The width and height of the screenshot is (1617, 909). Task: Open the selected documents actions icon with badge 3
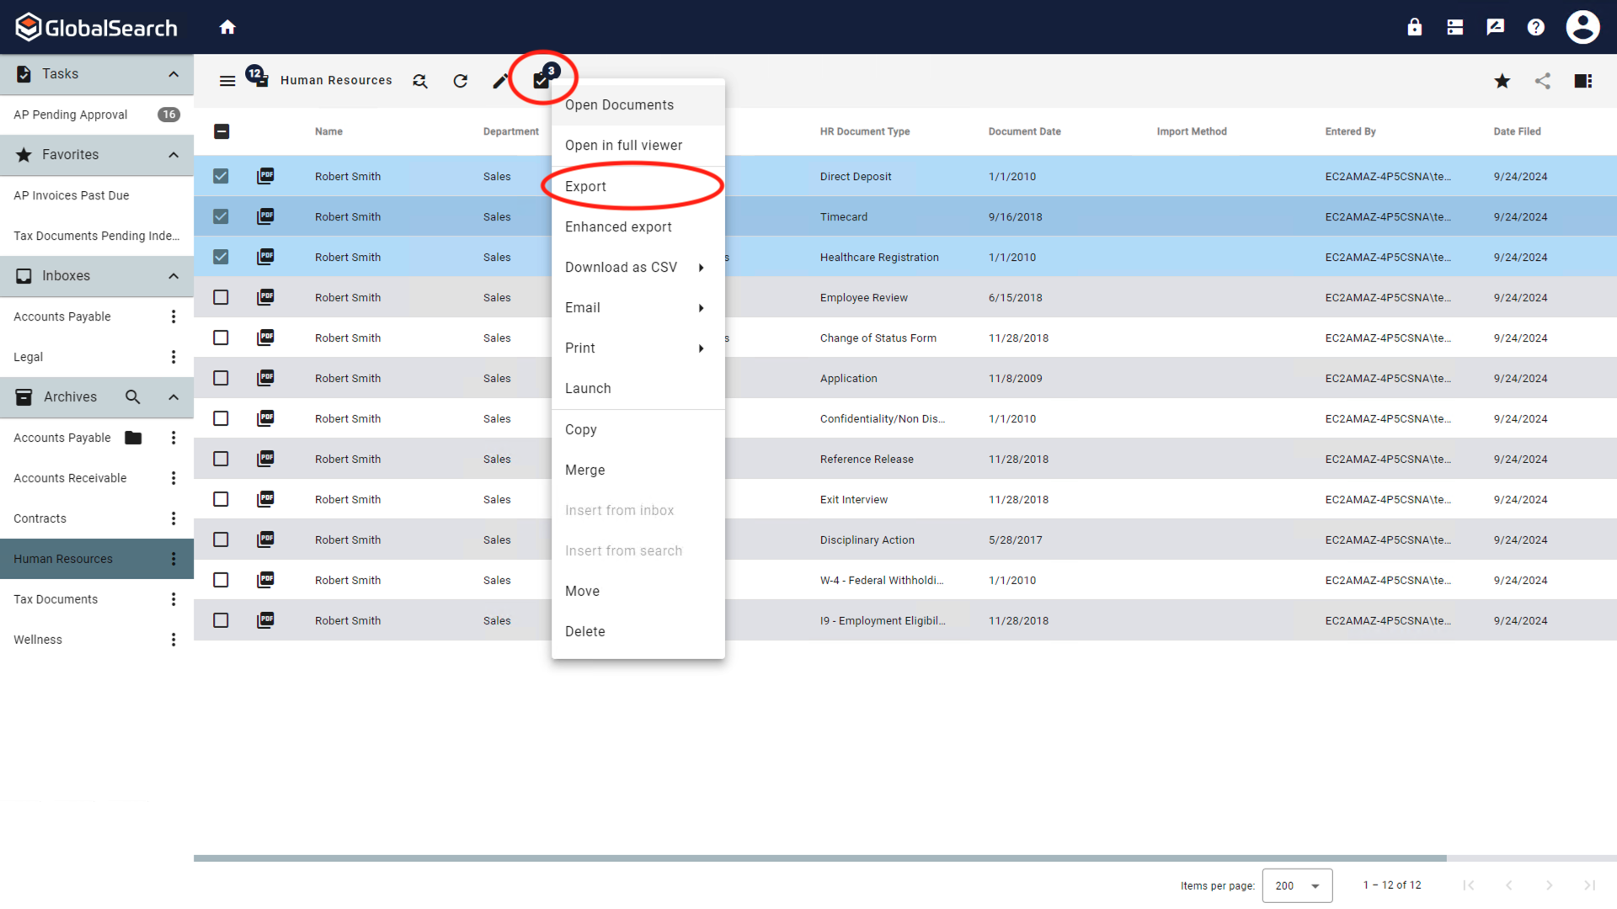click(541, 79)
